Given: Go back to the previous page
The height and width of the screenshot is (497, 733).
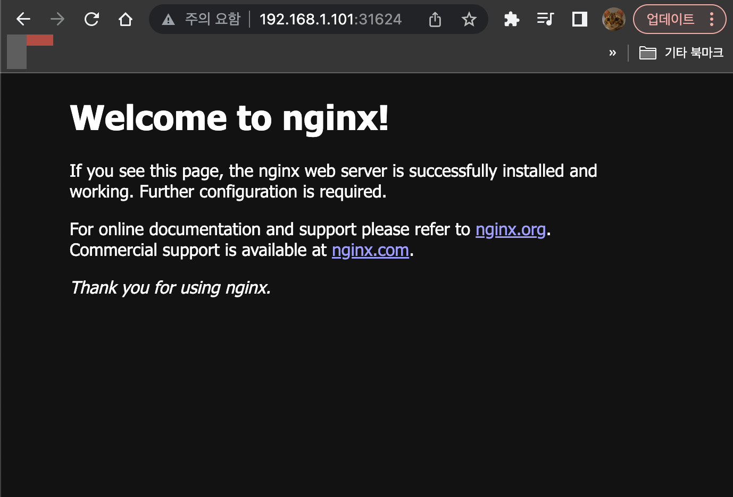Looking at the screenshot, I should (x=23, y=20).
